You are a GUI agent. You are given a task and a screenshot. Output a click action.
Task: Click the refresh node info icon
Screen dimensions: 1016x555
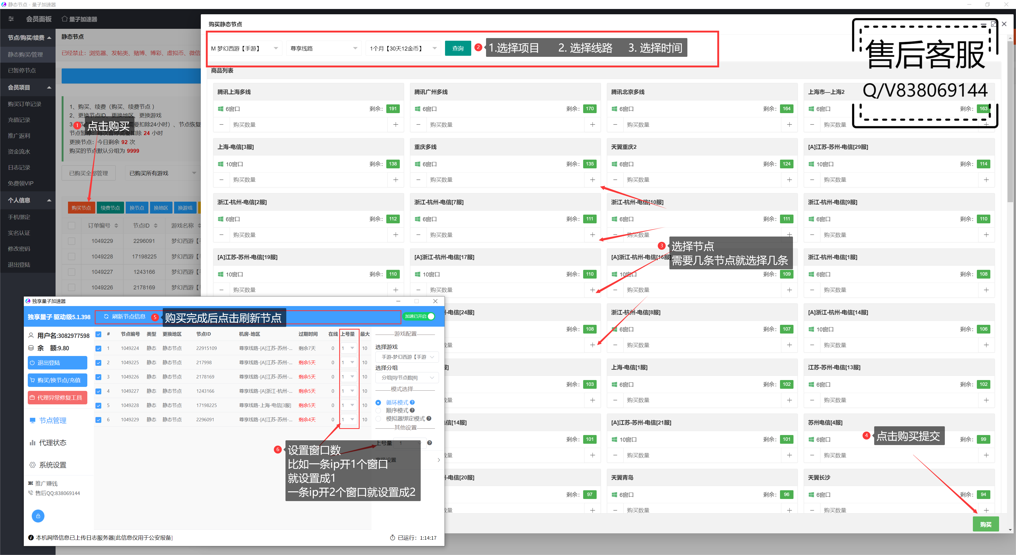pos(106,316)
